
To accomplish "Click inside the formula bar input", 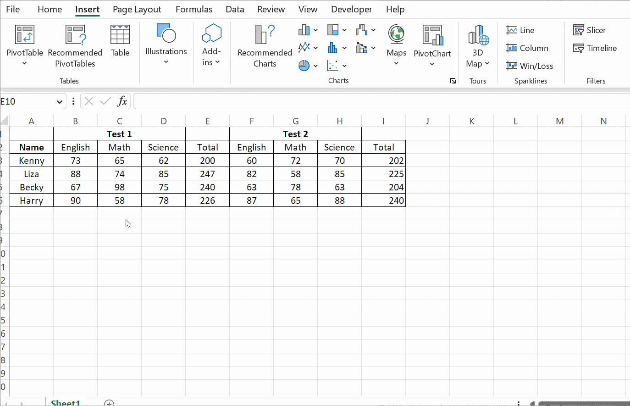I will [381, 101].
